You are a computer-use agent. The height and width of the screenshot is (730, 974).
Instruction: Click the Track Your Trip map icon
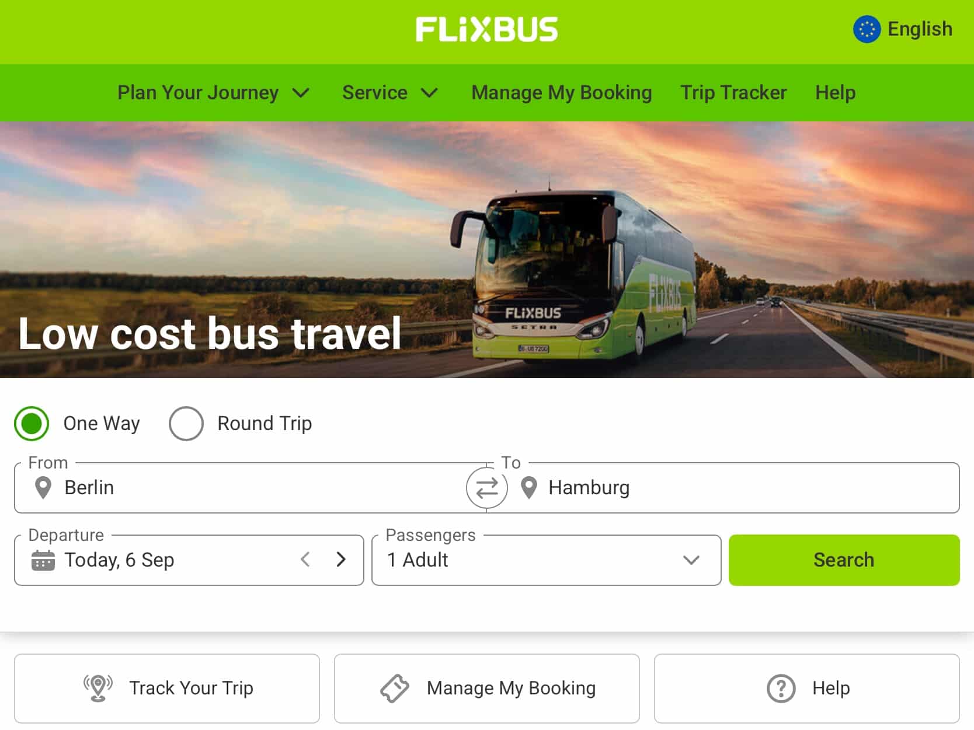[x=98, y=688]
